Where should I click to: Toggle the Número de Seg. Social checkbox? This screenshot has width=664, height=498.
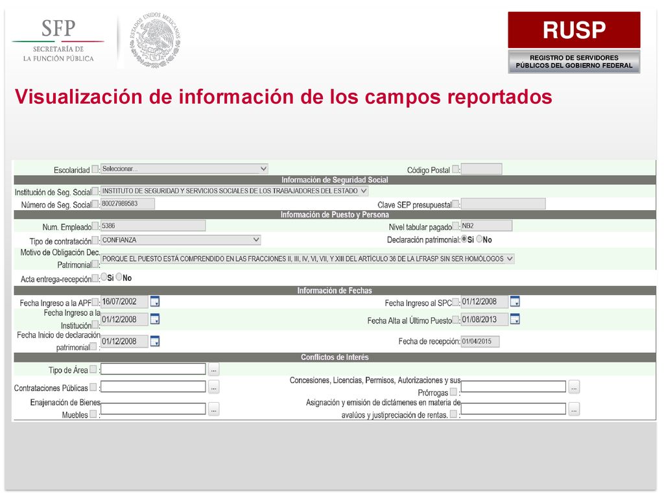coord(95,204)
